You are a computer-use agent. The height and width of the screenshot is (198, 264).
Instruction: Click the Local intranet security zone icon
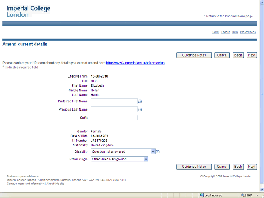pyautogui.click(x=202, y=195)
